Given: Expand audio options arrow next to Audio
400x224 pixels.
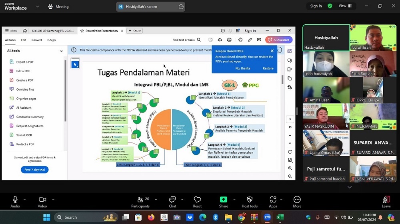Looking at the screenshot, I should pos(24,200).
